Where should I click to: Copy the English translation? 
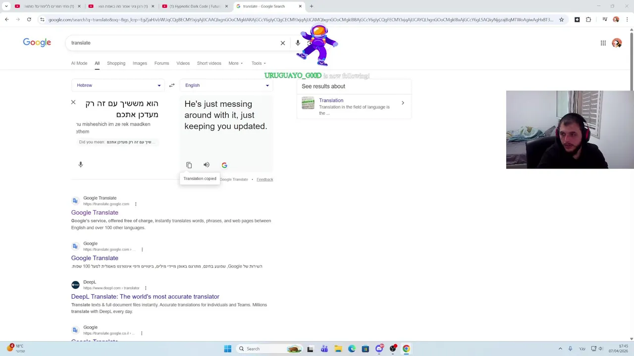coord(189,165)
